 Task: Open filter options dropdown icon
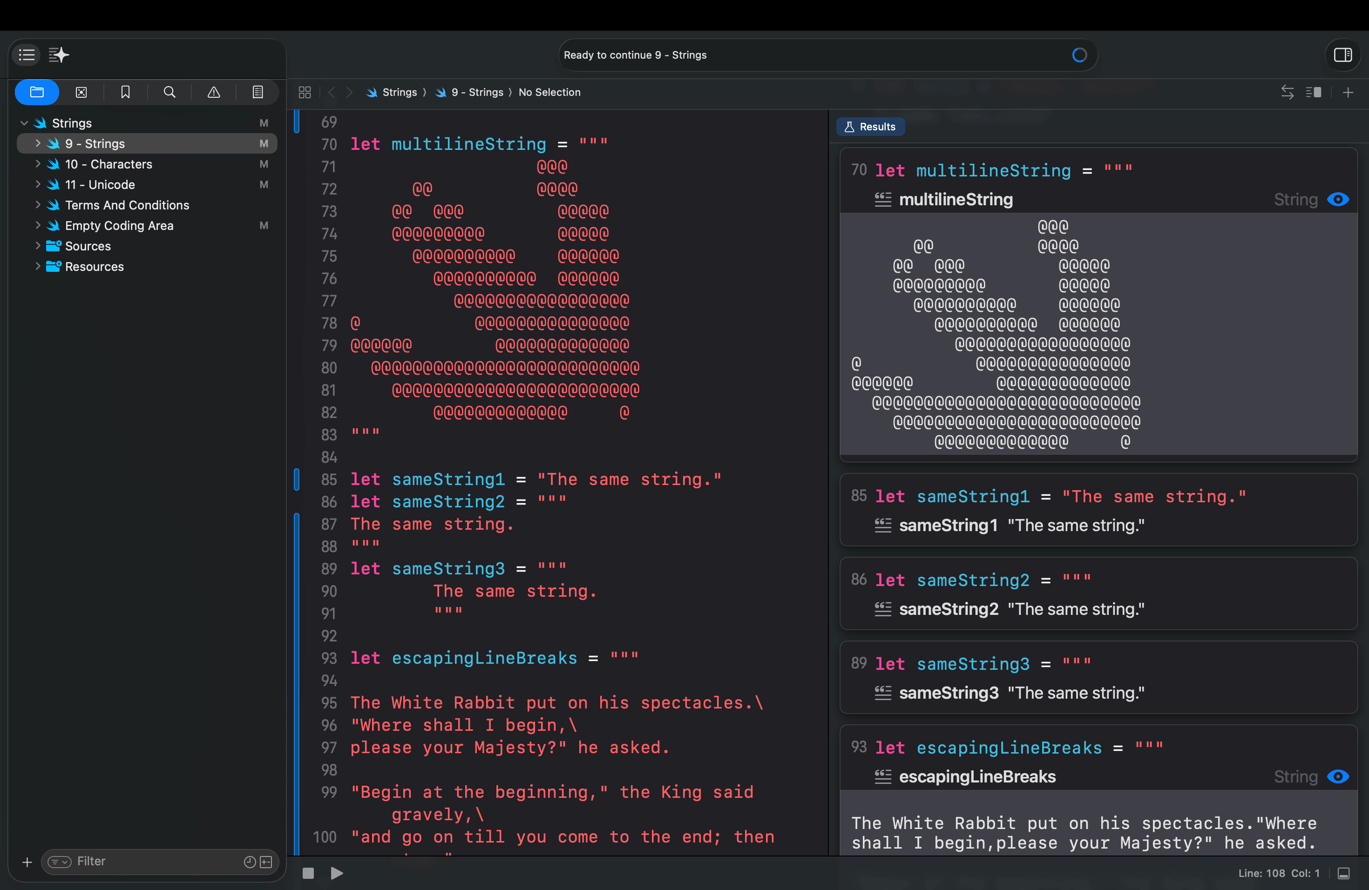coord(59,862)
